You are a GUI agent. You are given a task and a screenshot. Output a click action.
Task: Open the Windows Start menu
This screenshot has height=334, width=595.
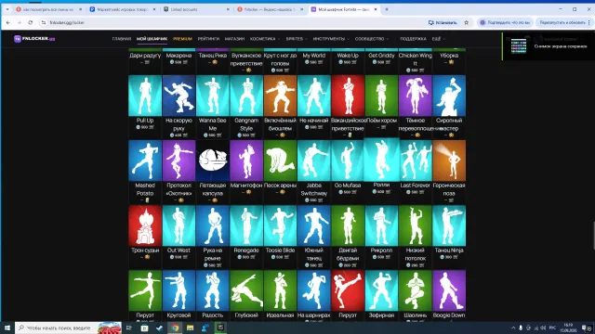7,328
